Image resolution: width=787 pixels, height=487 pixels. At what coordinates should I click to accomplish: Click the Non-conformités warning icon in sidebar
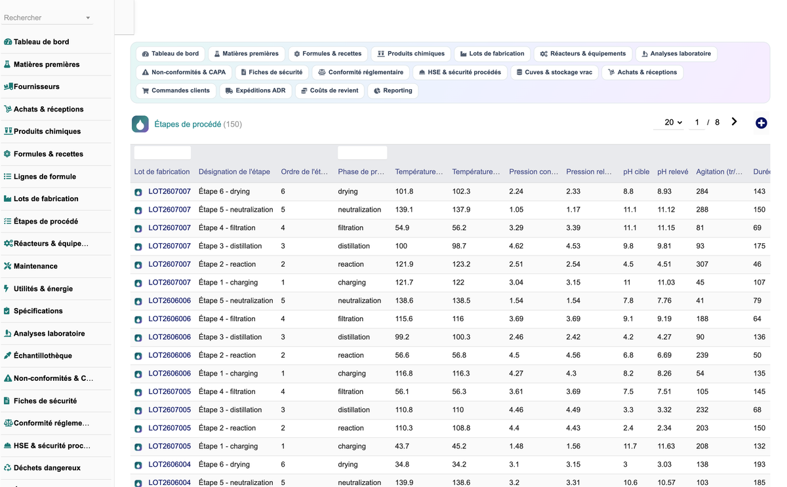coord(8,378)
